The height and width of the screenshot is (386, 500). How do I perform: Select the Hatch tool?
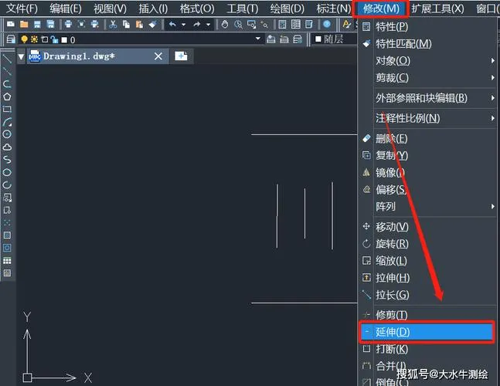pos(7,235)
